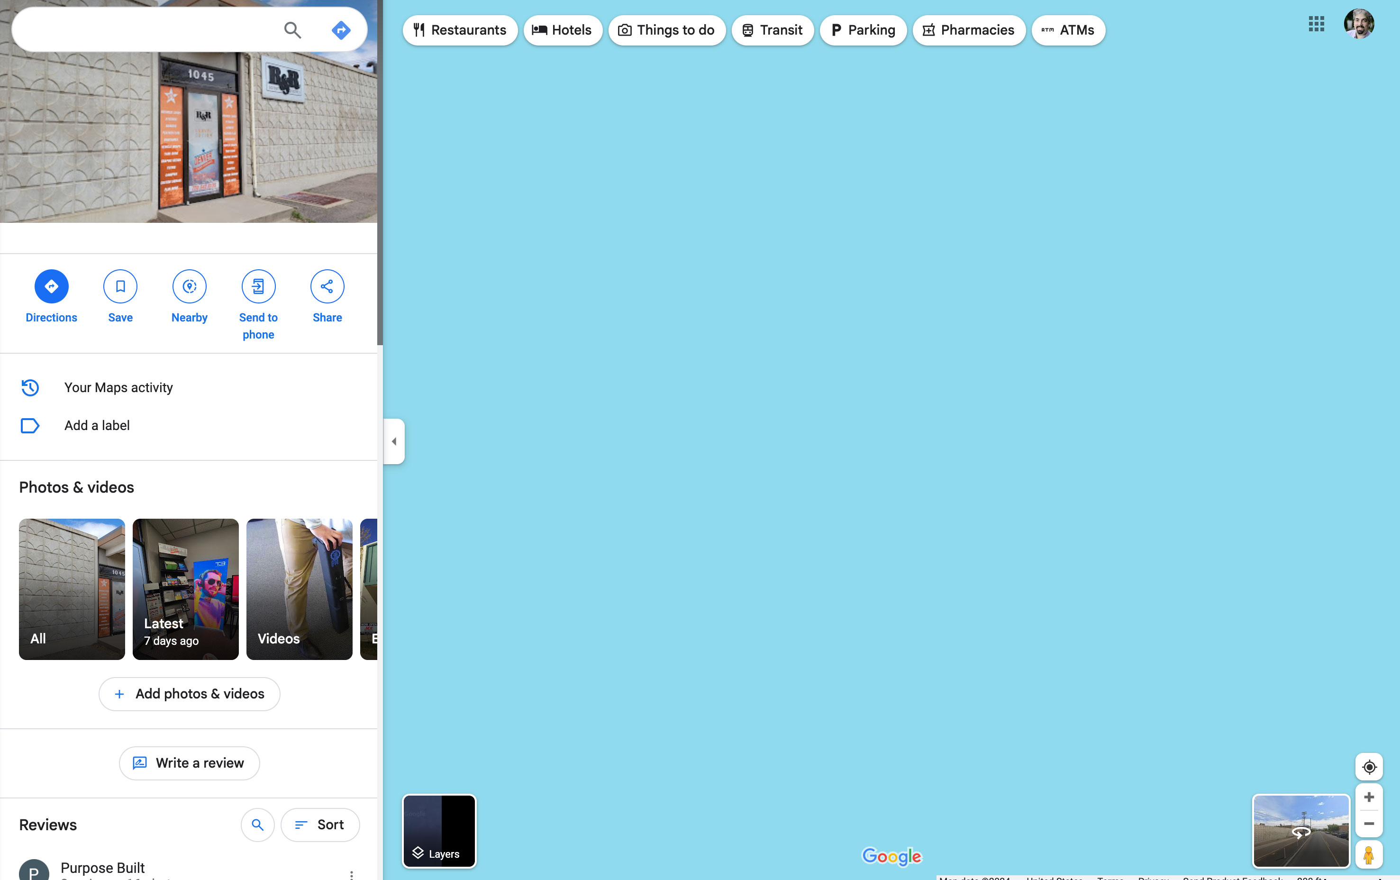This screenshot has width=1400, height=880.
Task: Open the All photos thumbnail
Action: pos(72,589)
